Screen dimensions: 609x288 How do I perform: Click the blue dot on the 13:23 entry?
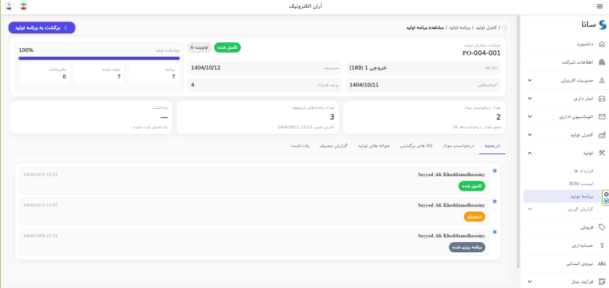[x=494, y=171]
